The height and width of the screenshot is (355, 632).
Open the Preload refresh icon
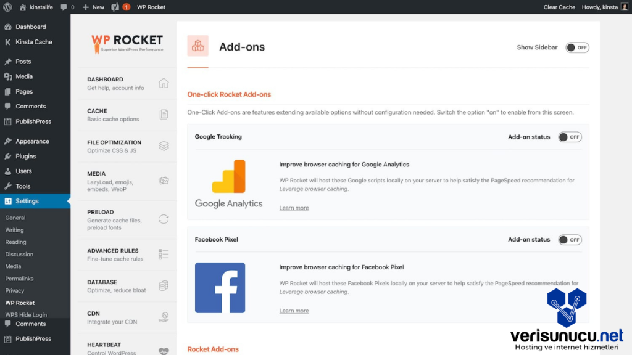[x=163, y=219]
